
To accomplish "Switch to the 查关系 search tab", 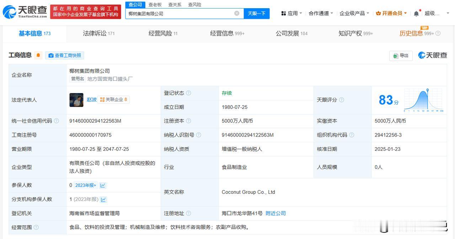I will click(x=175, y=5).
